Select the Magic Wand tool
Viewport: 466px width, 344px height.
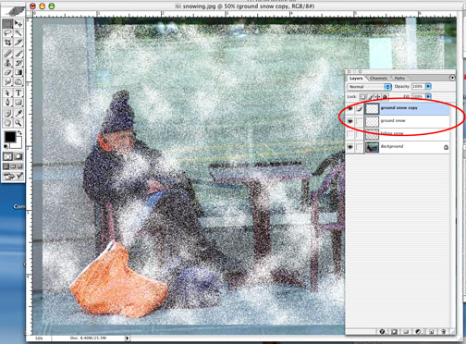[x=18, y=33]
